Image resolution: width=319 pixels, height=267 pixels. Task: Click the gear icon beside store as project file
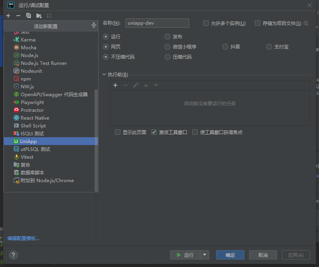(306, 23)
